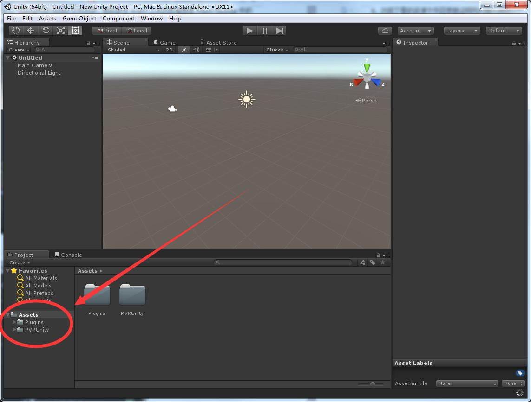Image resolution: width=531 pixels, height=402 pixels.
Task: Open the AssetBundle variant dropdown
Action: coord(513,383)
